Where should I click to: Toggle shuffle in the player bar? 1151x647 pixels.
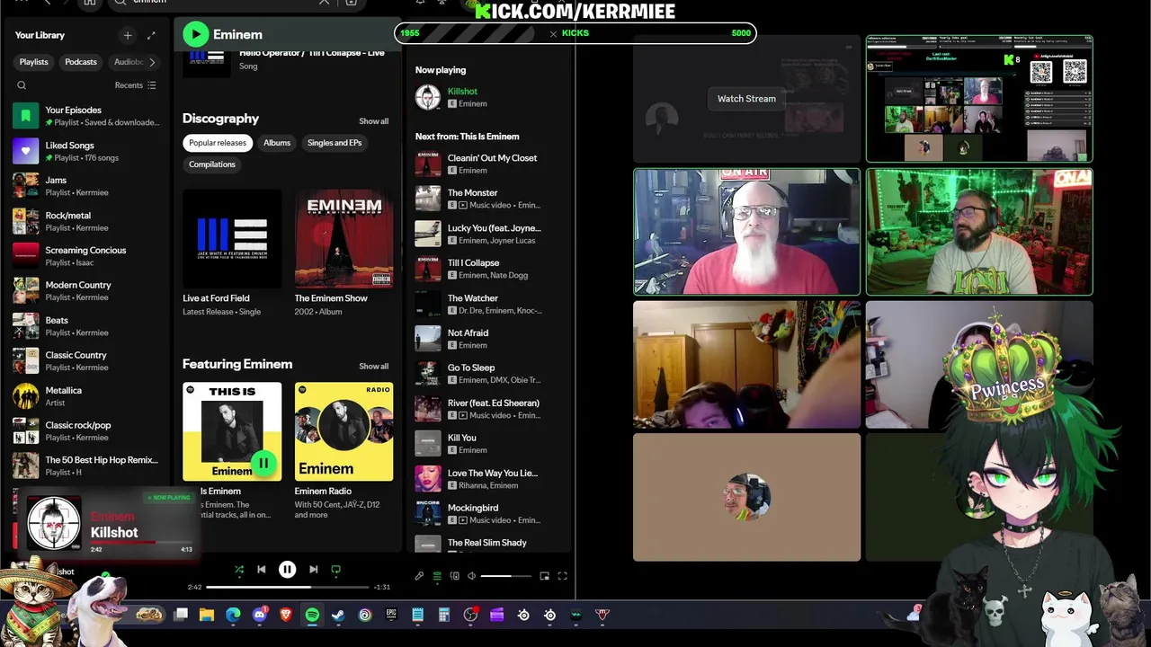coord(239,569)
